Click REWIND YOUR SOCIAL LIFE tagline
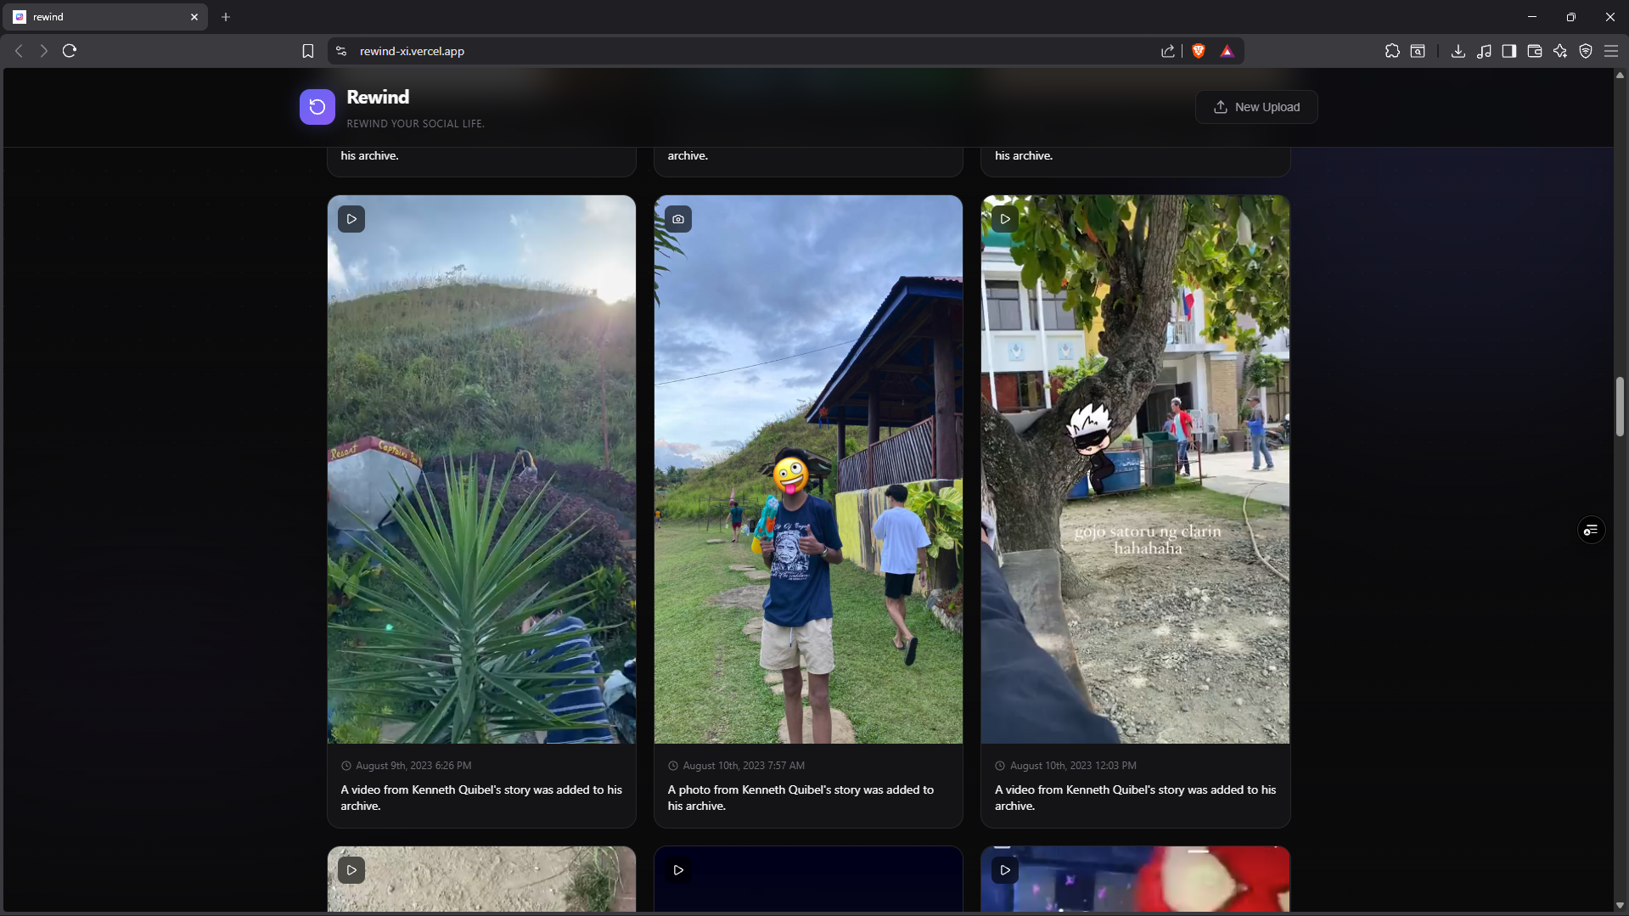Screen dimensions: 1629x916 coord(416,124)
